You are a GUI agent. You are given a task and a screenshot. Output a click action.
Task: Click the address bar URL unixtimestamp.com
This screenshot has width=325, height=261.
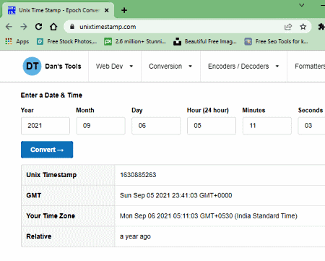(x=108, y=27)
